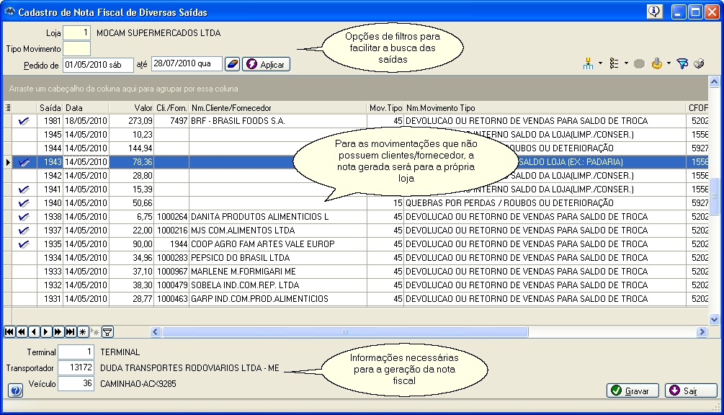724x415 pixels.
Task: Sort by Nm.Movimento Tipo column header
Action: 545,107
